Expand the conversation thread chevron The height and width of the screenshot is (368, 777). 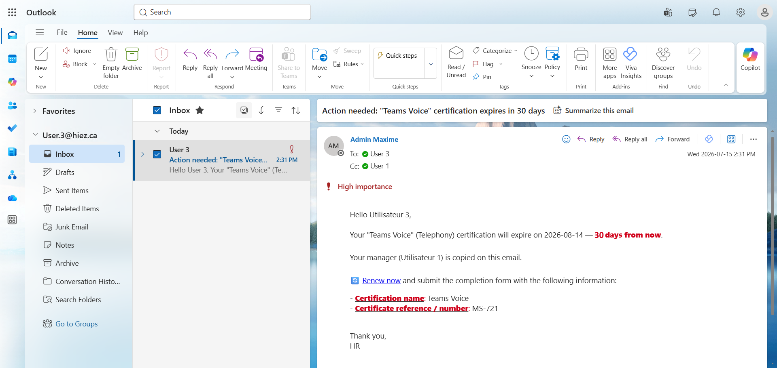pos(142,154)
